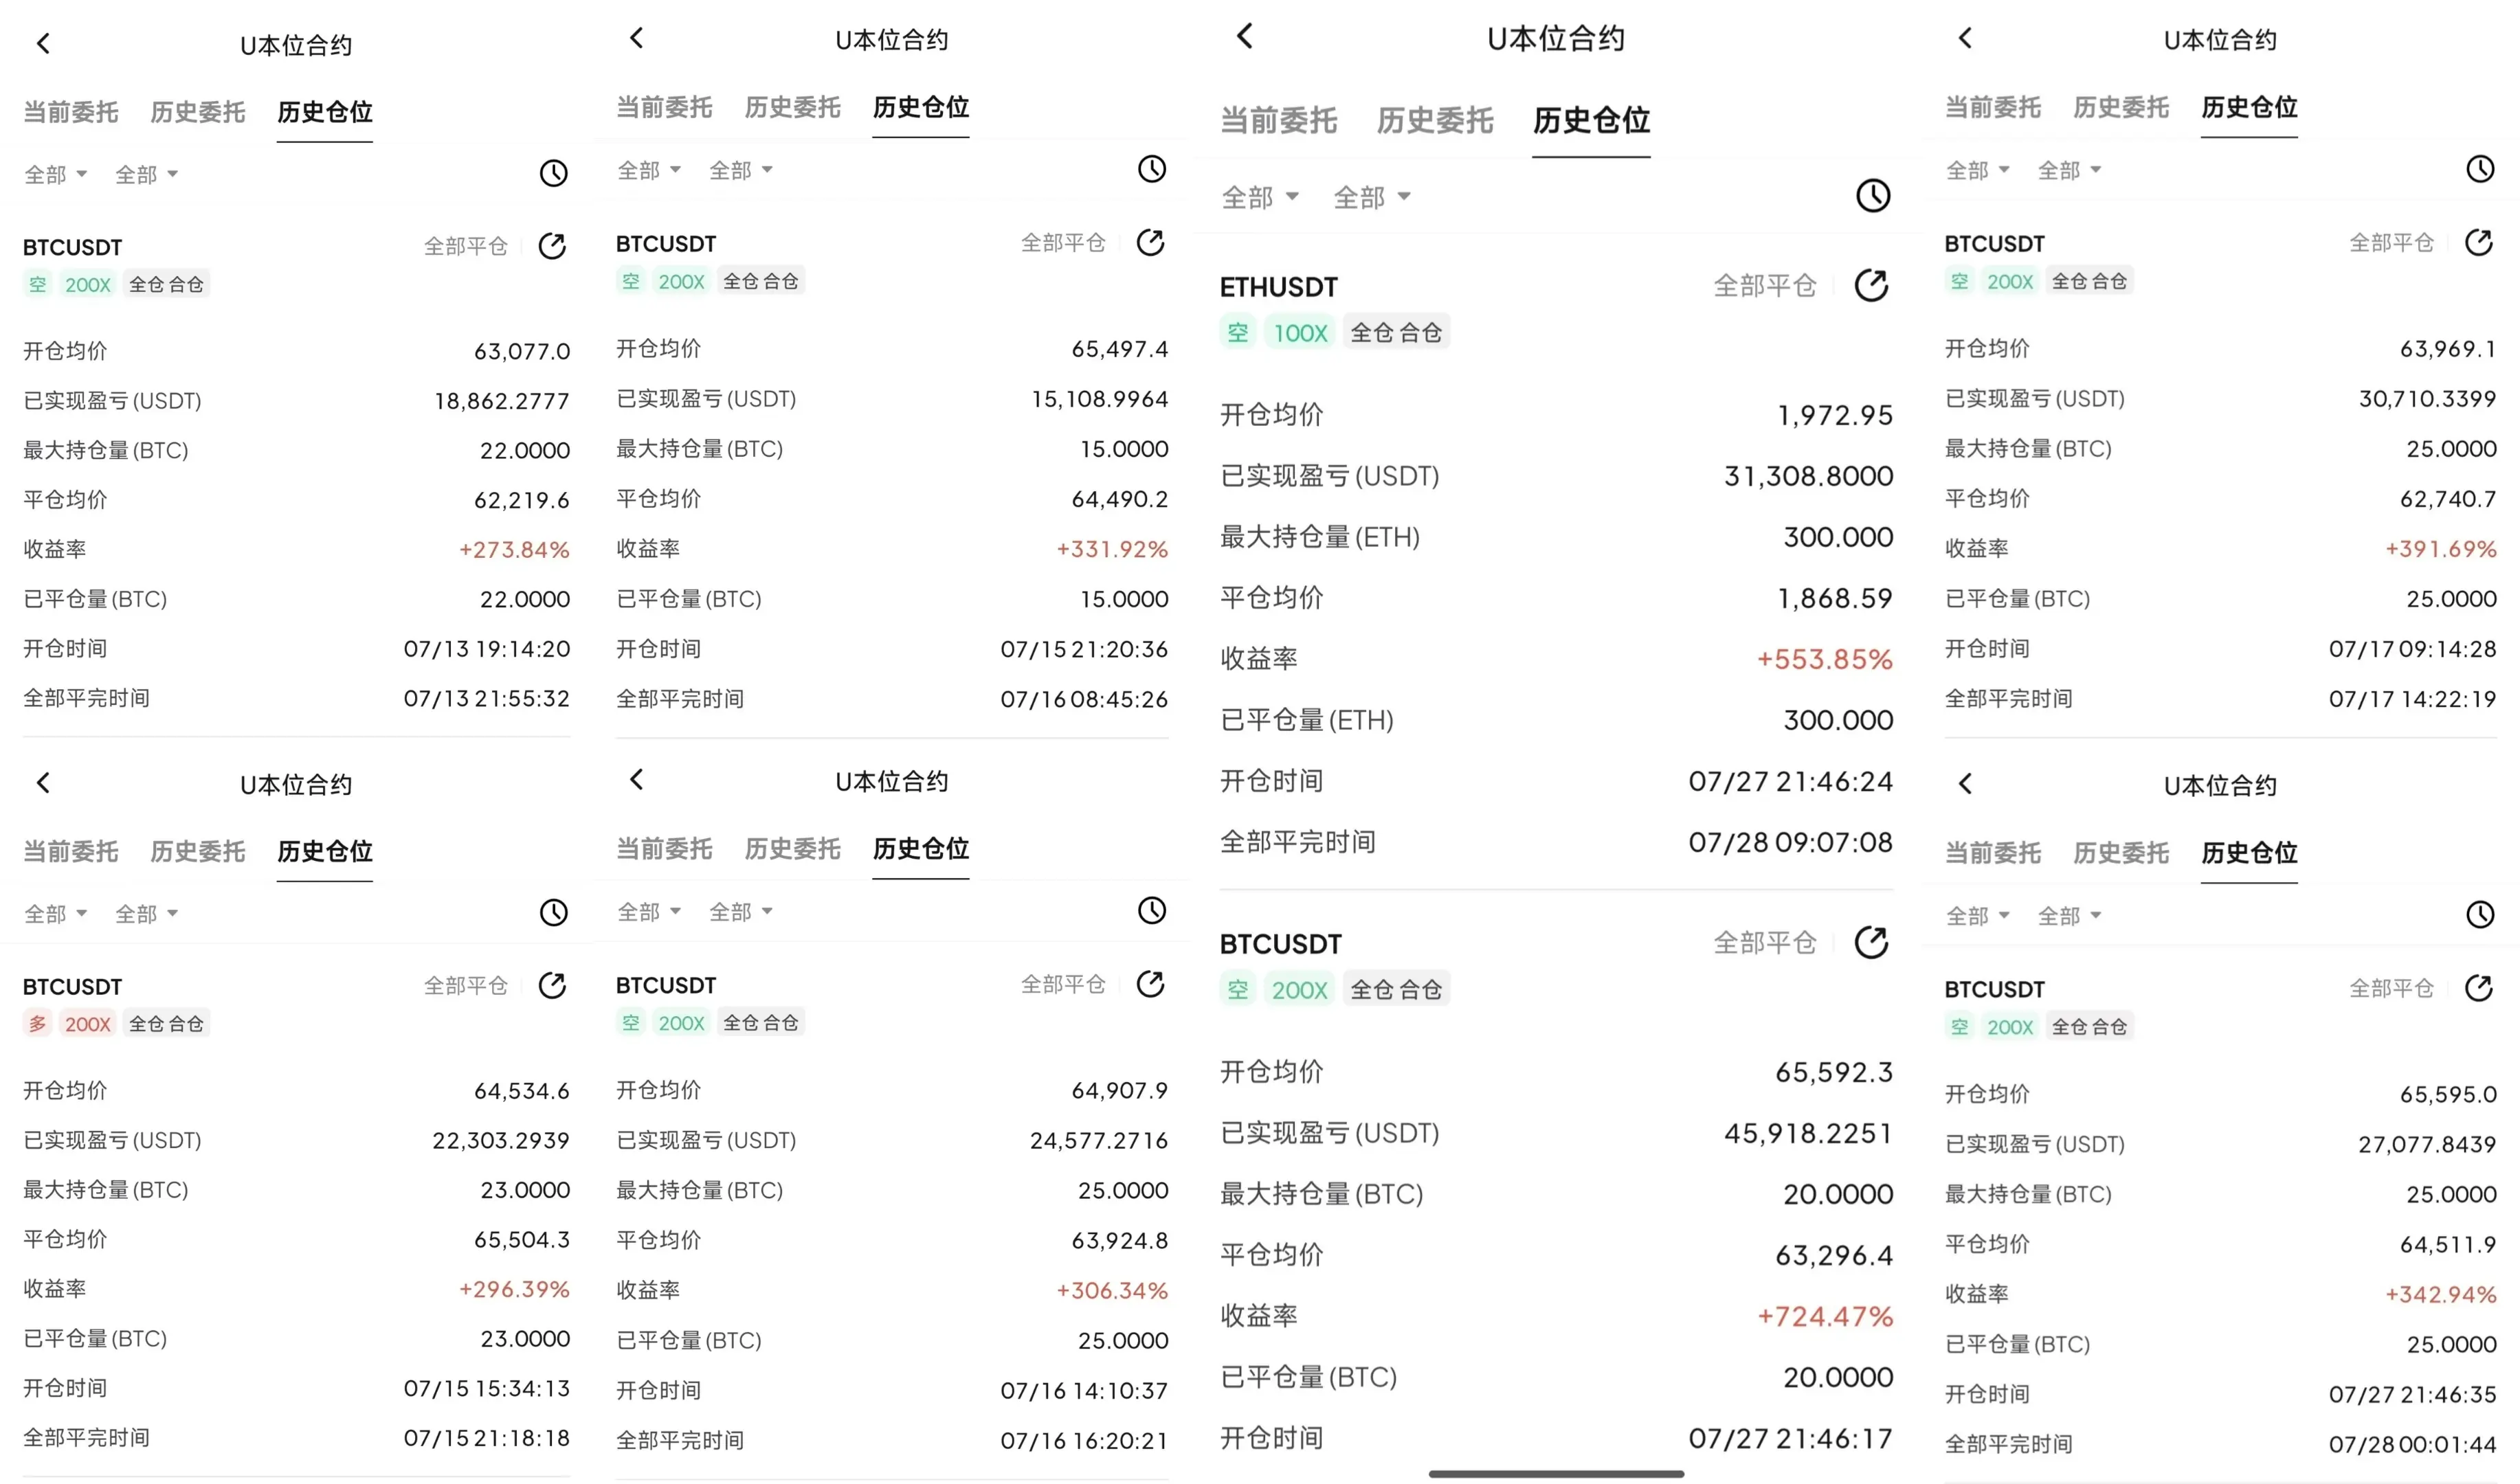This screenshot has width=2520, height=1484.
Task: Share the ETHUSDT 100X position
Action: 1871,285
